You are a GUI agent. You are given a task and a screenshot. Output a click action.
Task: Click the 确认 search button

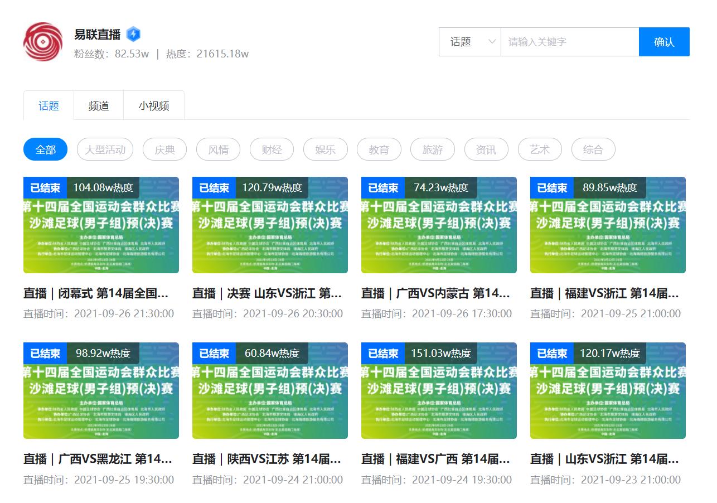(x=664, y=42)
